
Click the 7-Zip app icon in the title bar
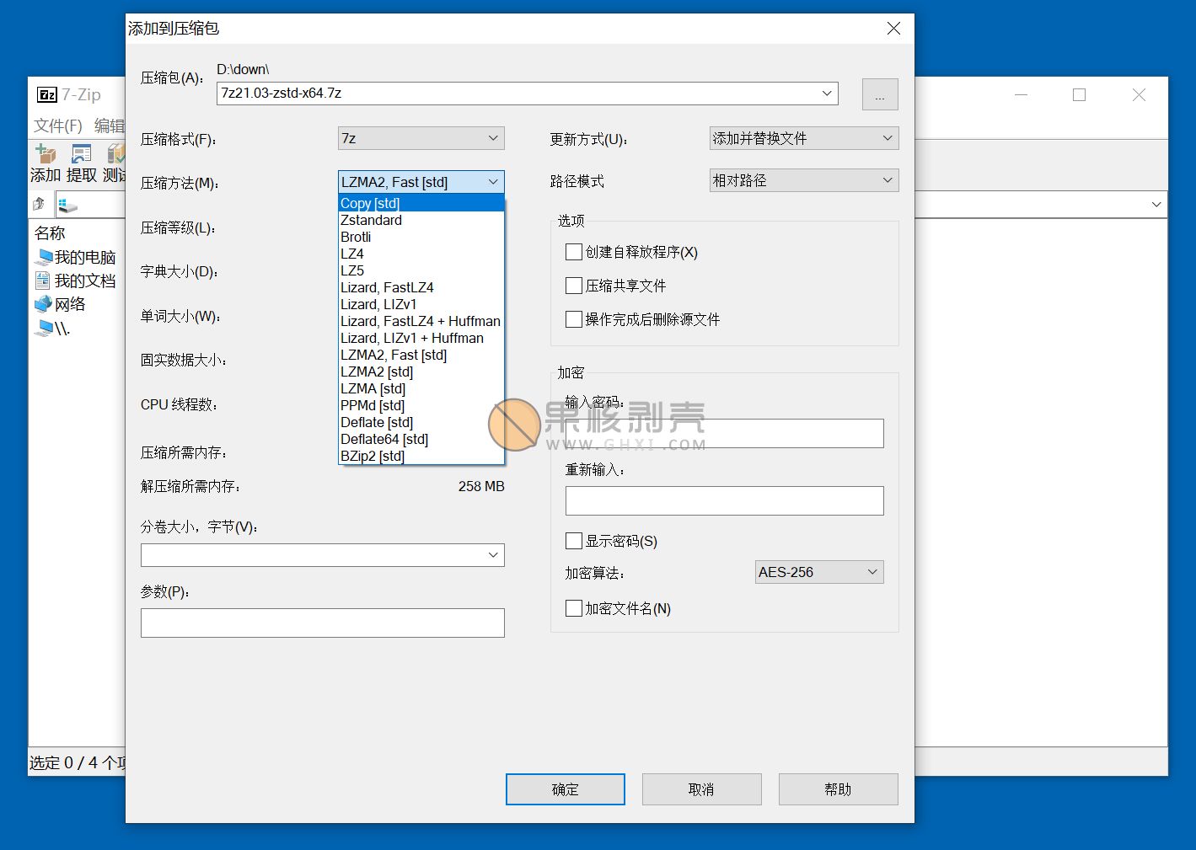(47, 94)
